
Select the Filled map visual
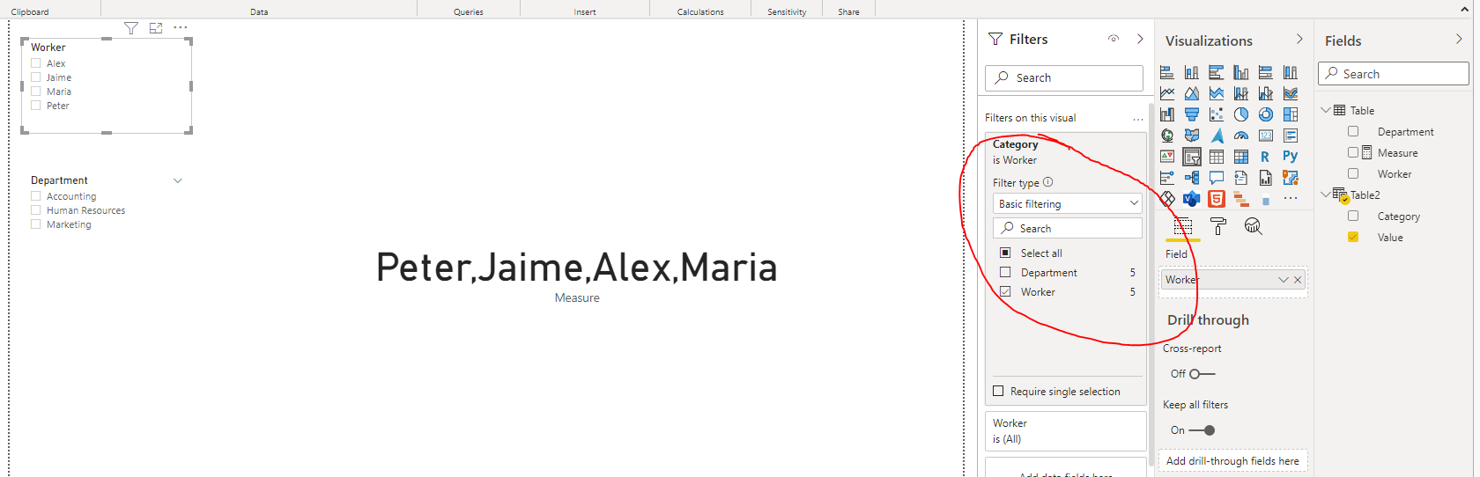pyautogui.click(x=1192, y=136)
